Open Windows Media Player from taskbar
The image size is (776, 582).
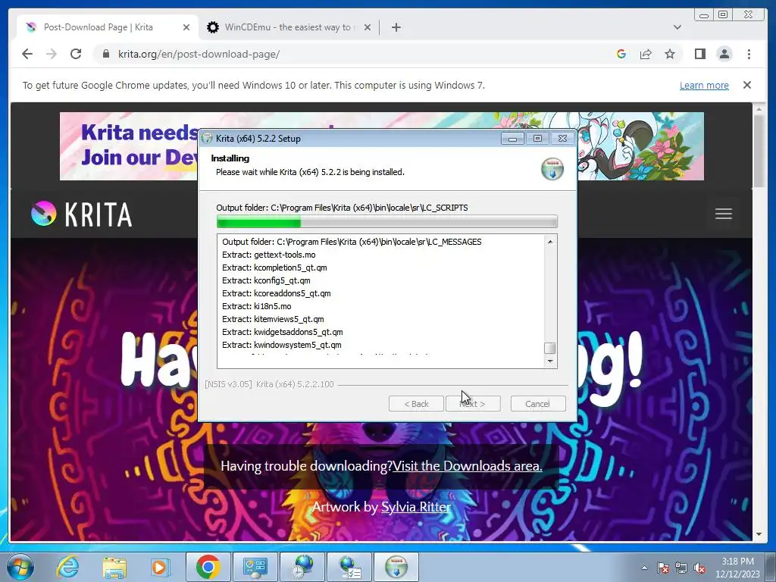click(160, 567)
